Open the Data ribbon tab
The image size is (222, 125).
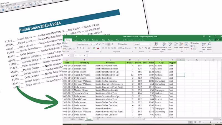(x=103, y=40)
